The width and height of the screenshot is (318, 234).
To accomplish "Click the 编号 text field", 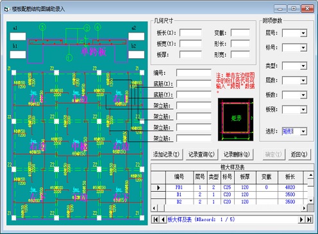I will coord(194,73).
